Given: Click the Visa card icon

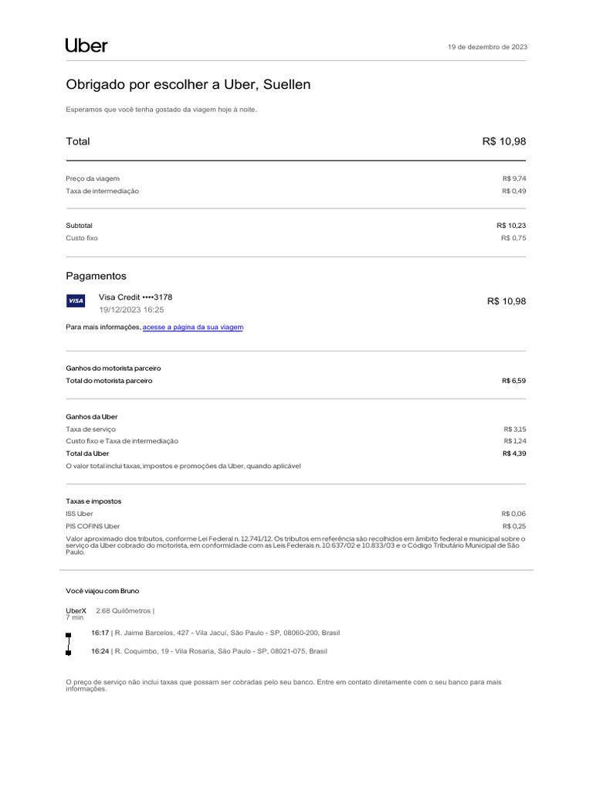Looking at the screenshot, I should pos(76,300).
